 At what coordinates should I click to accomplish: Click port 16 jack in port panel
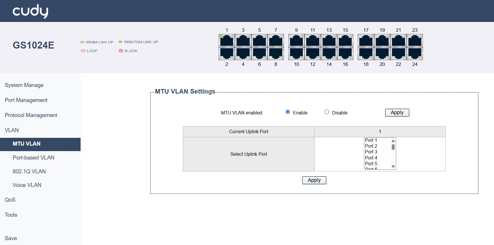point(345,53)
